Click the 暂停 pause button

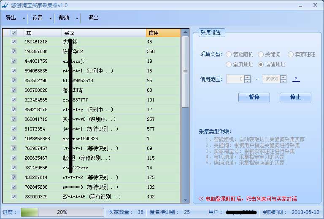pyautogui.click(x=254, y=97)
